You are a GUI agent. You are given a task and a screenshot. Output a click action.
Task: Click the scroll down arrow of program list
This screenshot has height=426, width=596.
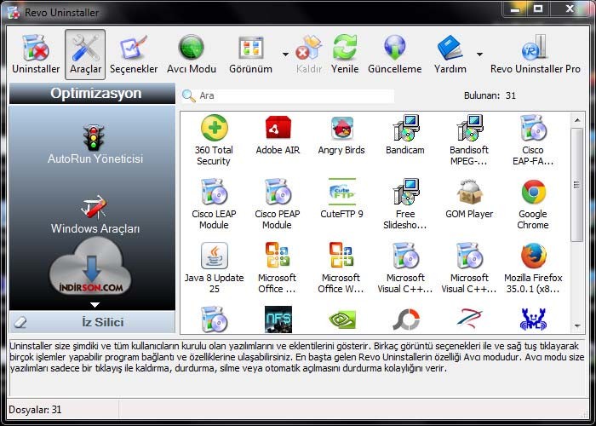pyautogui.click(x=577, y=326)
